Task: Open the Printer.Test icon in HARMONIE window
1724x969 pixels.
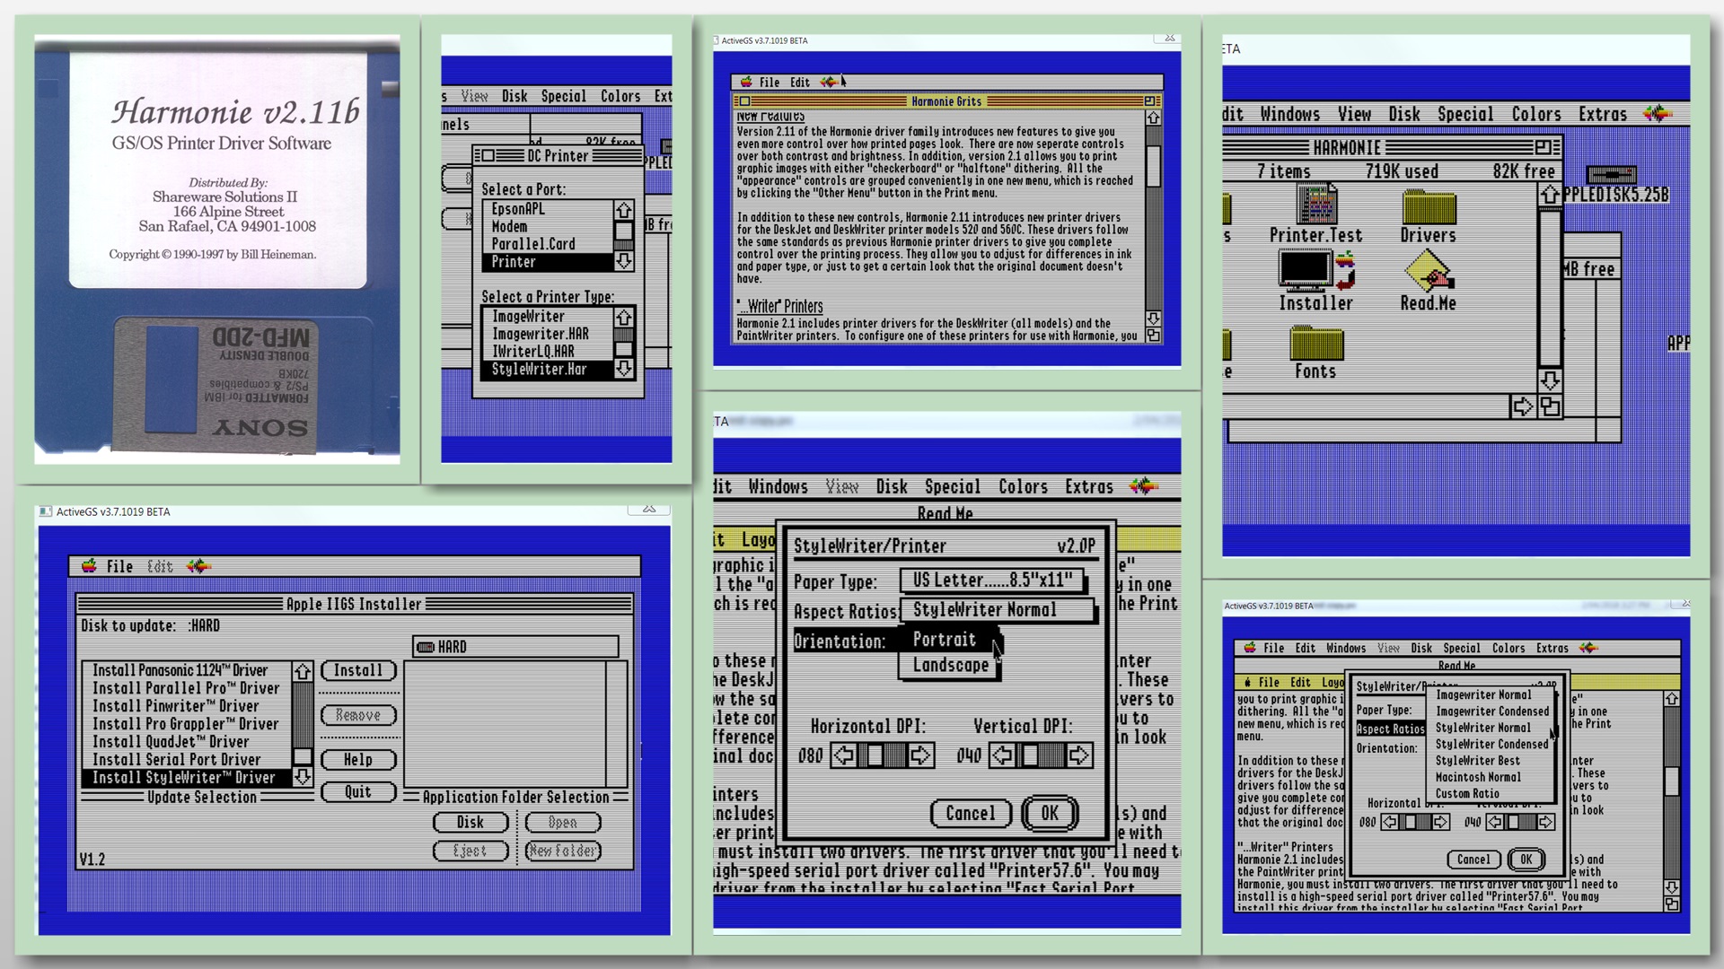Action: (1315, 214)
